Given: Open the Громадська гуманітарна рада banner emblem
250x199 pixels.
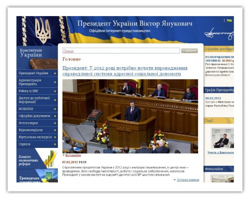Looking at the screenshot, I should coord(49,175).
